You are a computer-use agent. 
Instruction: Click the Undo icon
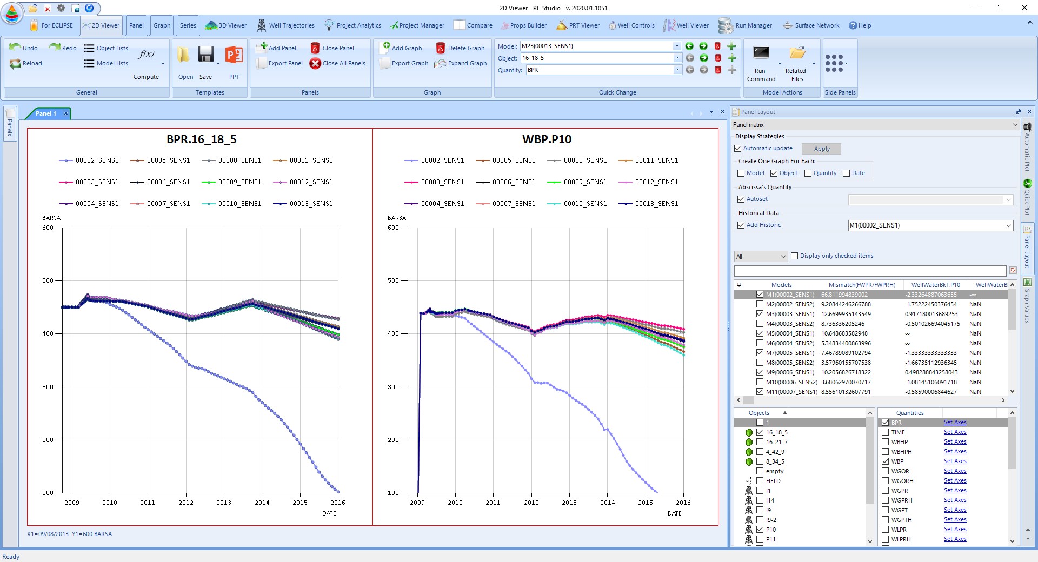click(15, 48)
